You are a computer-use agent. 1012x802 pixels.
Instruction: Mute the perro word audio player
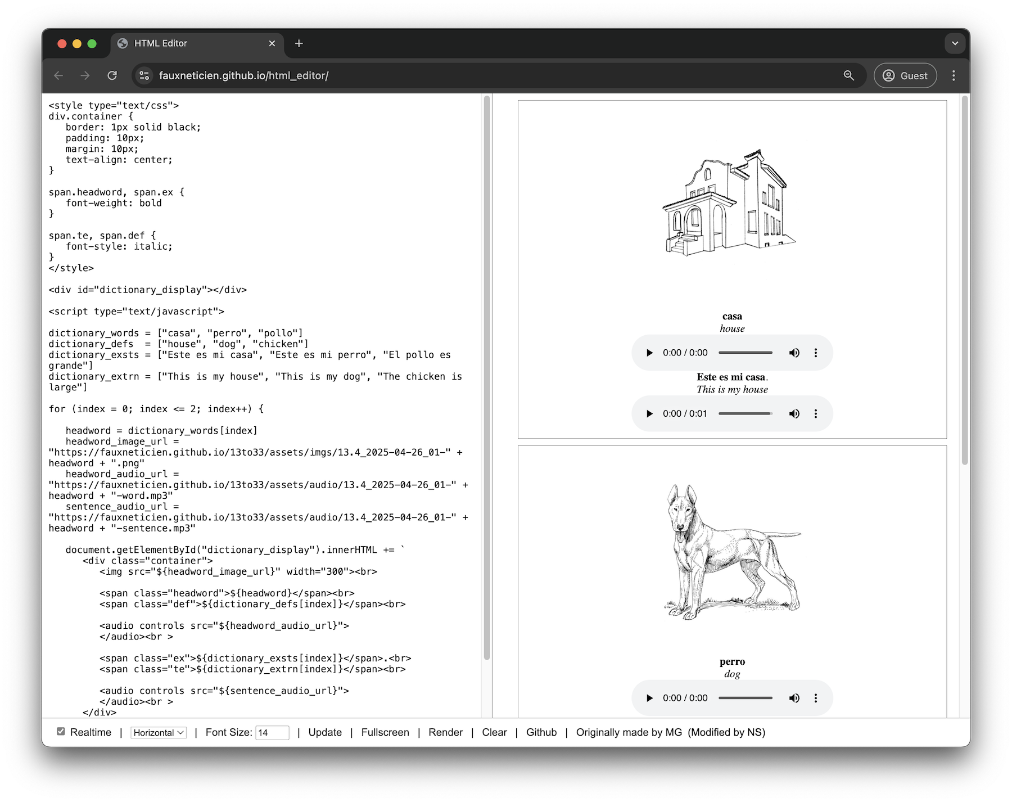[x=794, y=698]
